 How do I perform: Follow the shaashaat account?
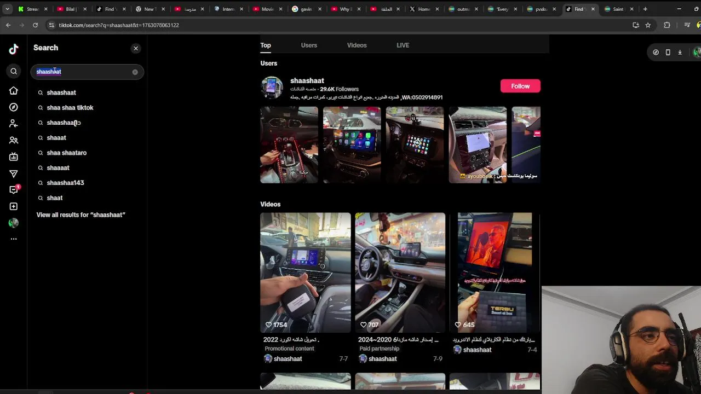point(520,86)
